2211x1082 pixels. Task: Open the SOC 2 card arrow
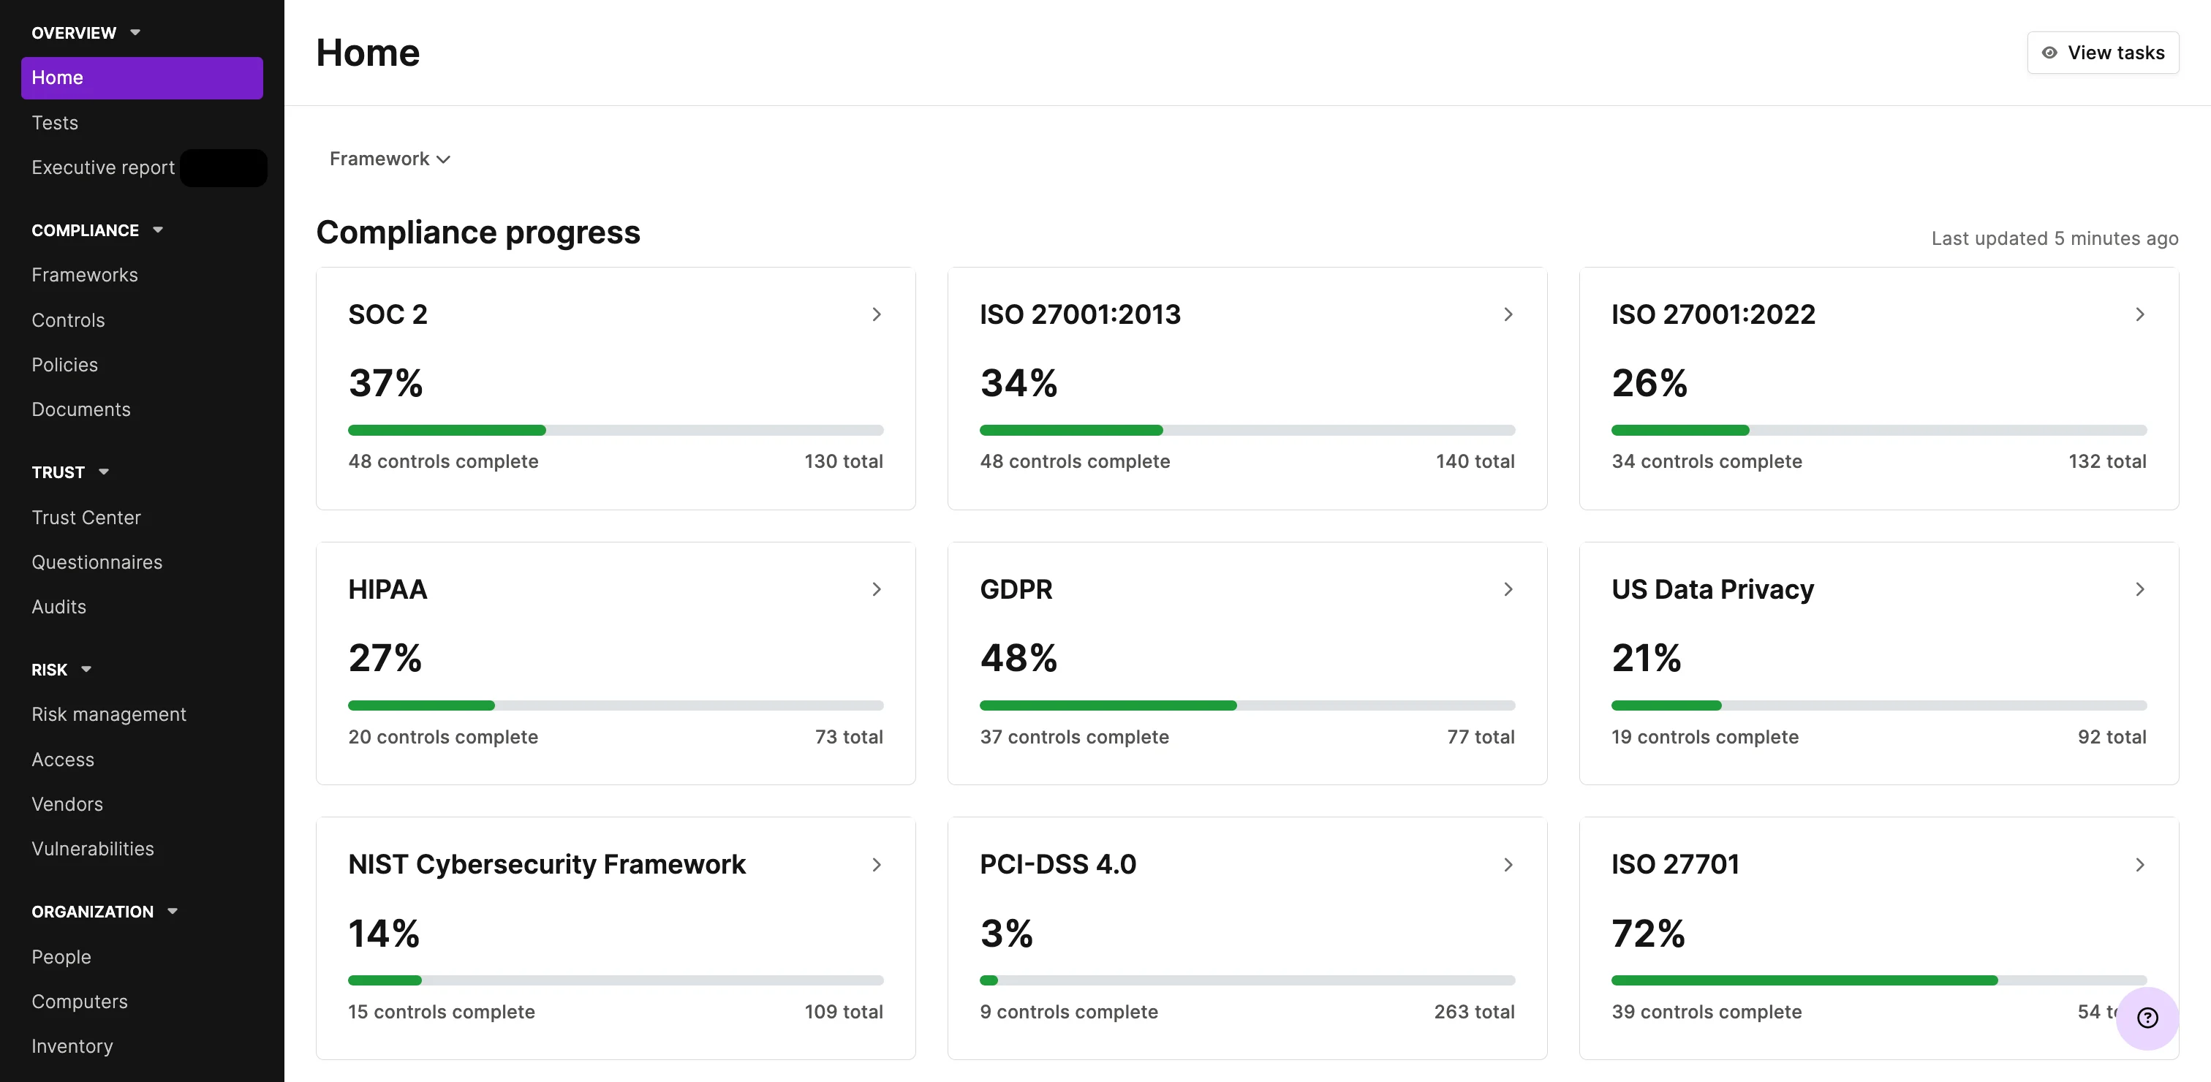click(877, 315)
